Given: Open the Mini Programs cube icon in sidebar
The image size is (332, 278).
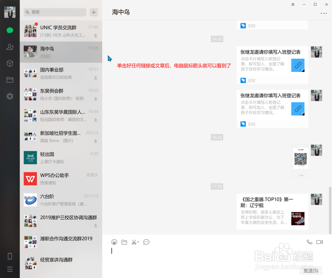Looking at the screenshot, I should tap(10, 63).
